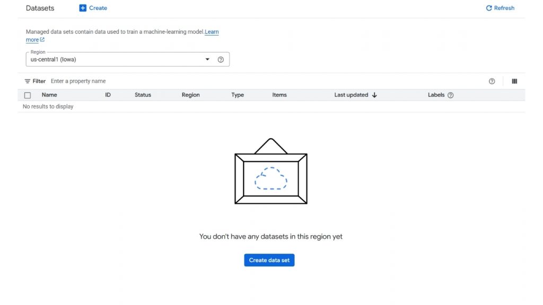Click the Items column header
Screen dimensions: 543x305
279,95
